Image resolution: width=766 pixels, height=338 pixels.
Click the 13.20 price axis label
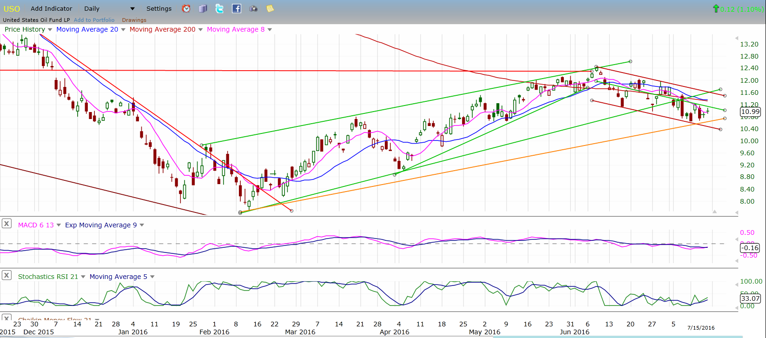[749, 44]
